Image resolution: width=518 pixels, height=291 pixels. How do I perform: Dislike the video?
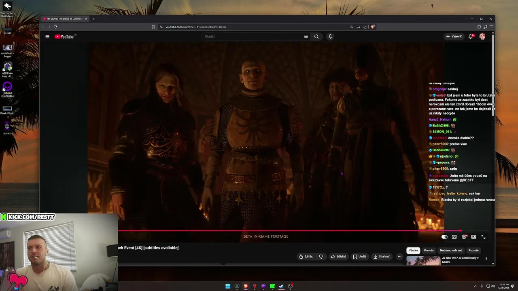[321, 257]
